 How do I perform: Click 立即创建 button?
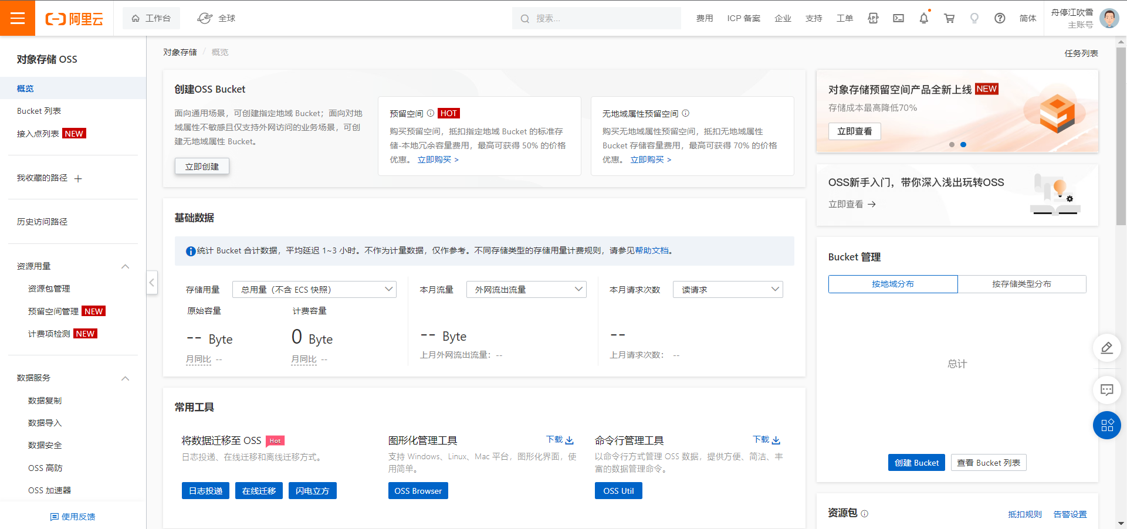click(x=202, y=167)
